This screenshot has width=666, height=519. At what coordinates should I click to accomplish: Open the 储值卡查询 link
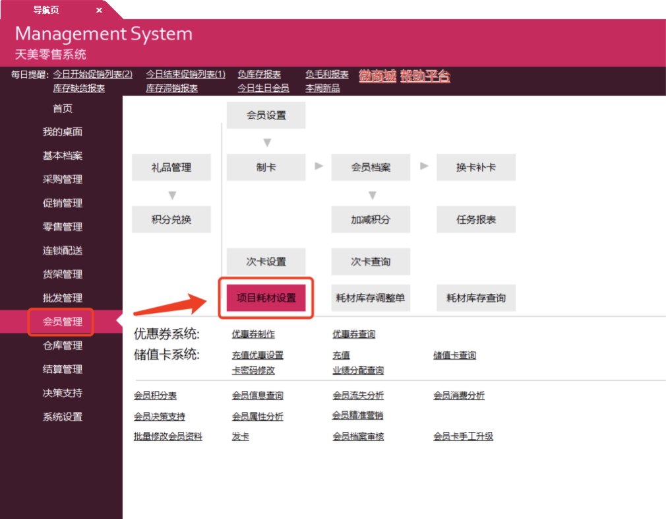454,355
